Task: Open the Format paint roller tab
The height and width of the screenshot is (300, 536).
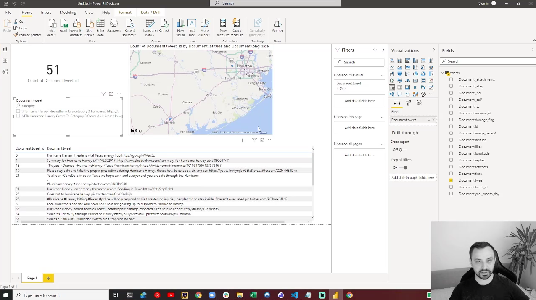Action: [x=408, y=103]
